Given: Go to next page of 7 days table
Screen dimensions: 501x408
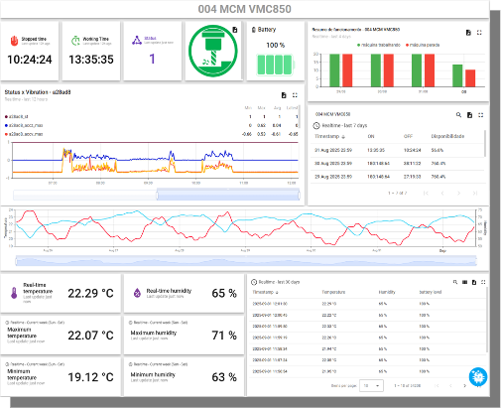Looking at the screenshot, I should tap(458, 193).
